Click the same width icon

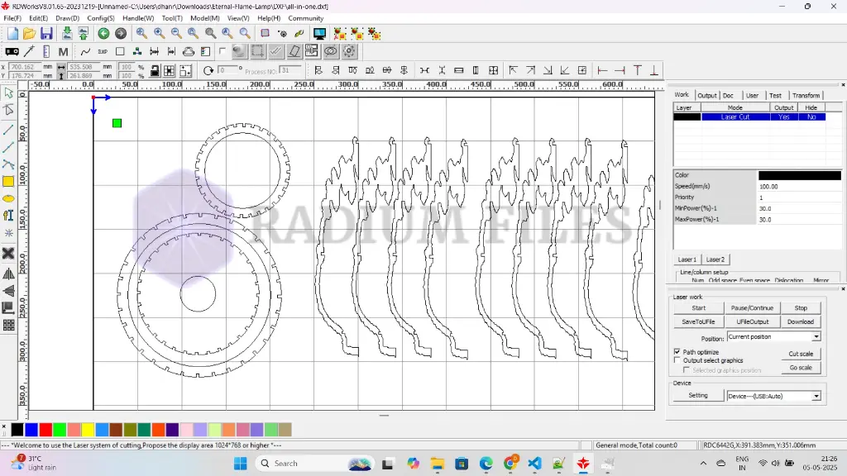(x=458, y=71)
